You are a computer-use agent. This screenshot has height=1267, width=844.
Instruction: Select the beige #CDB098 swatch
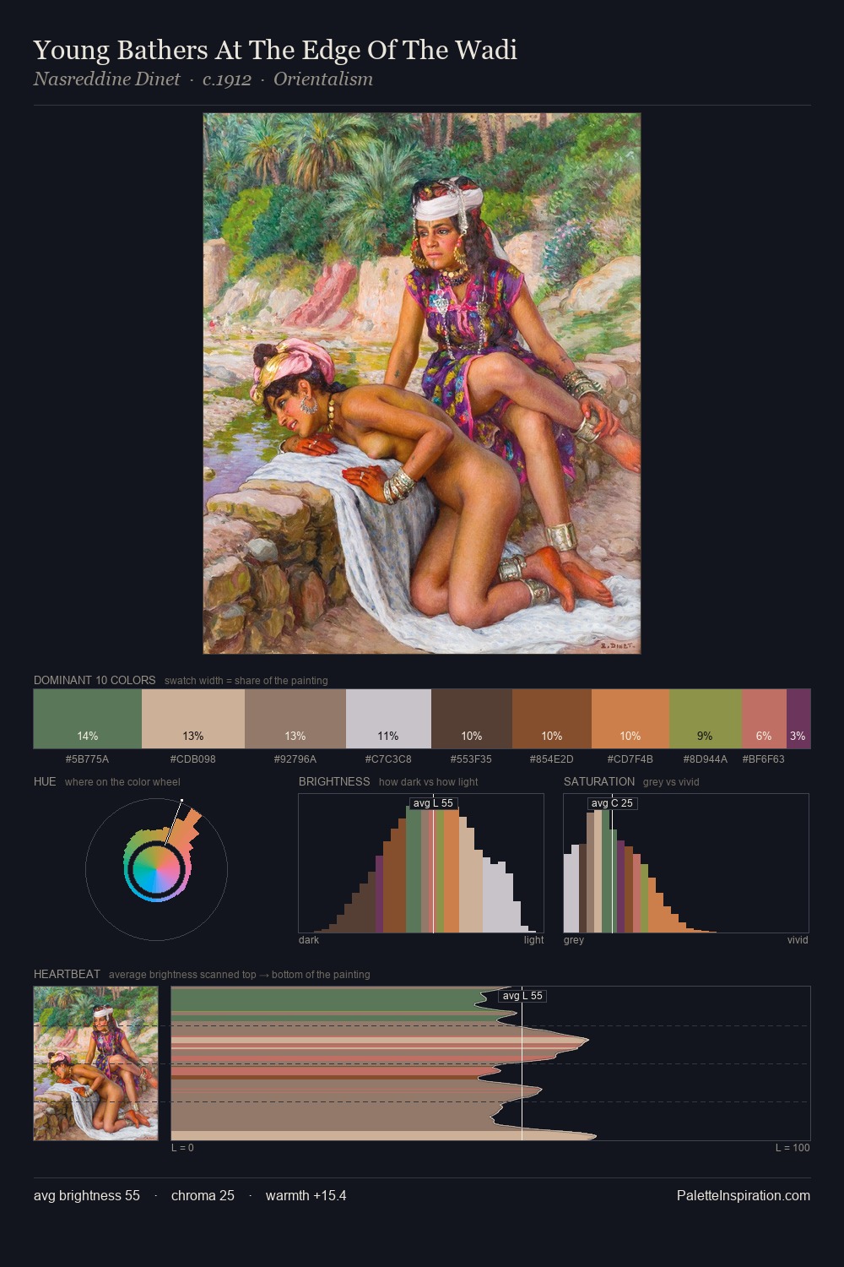(193, 719)
